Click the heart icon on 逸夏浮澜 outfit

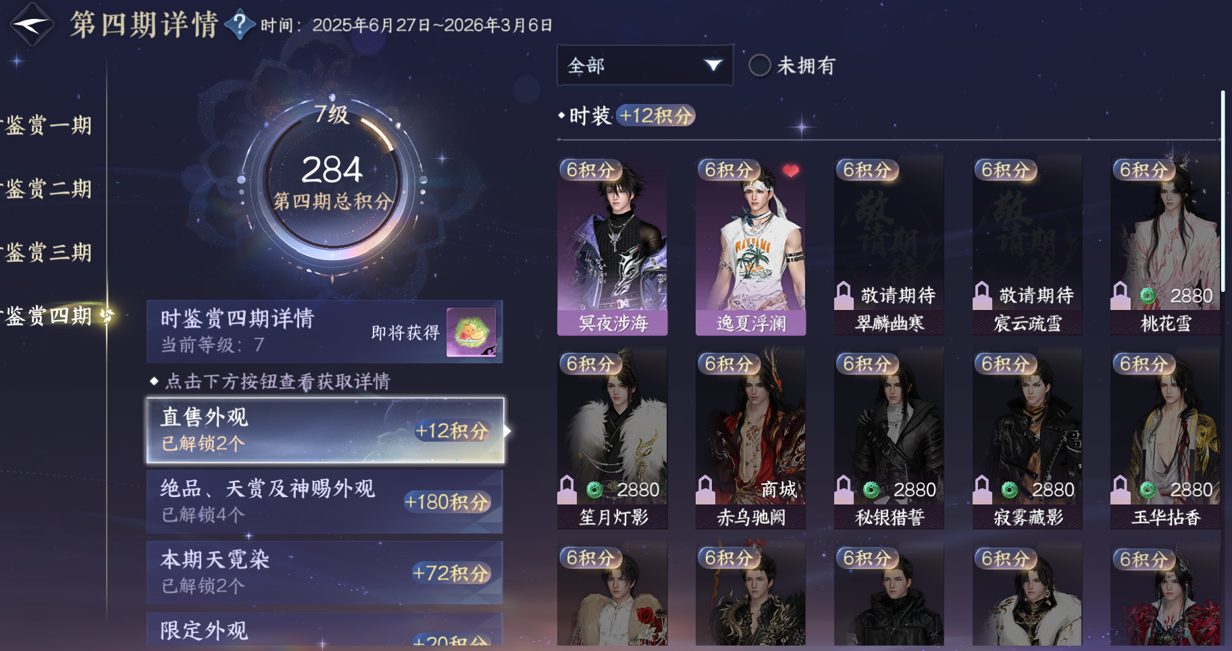790,171
